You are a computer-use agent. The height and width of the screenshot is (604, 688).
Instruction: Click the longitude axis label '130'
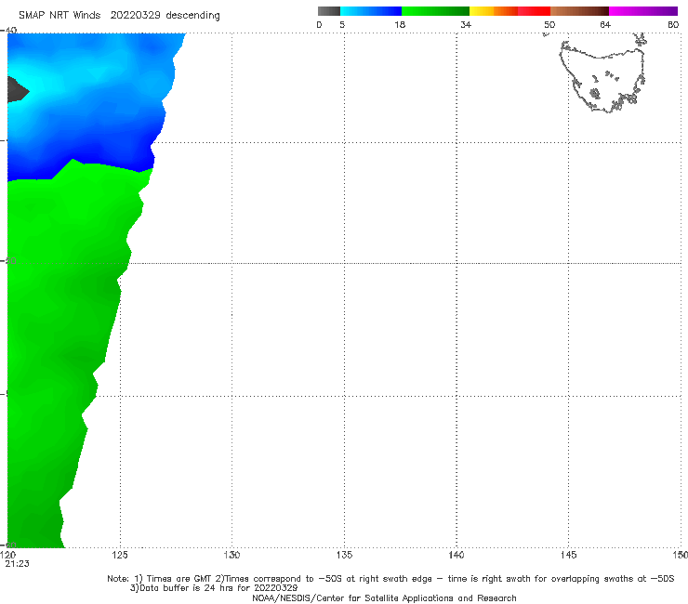(232, 556)
